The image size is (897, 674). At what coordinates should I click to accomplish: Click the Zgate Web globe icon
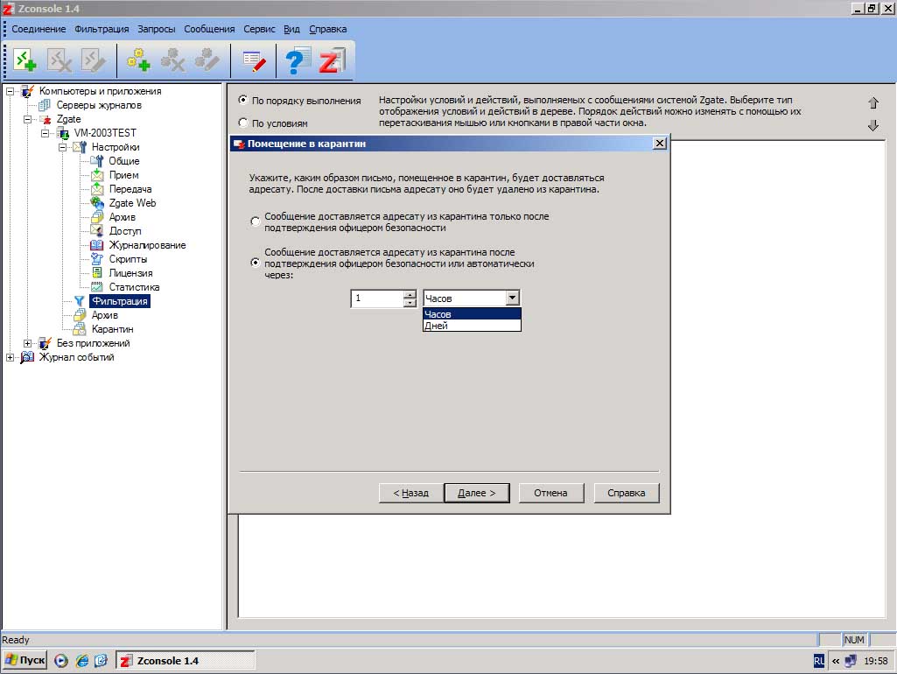coord(97,203)
